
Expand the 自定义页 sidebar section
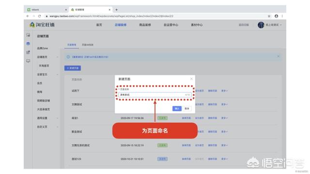[57, 127]
